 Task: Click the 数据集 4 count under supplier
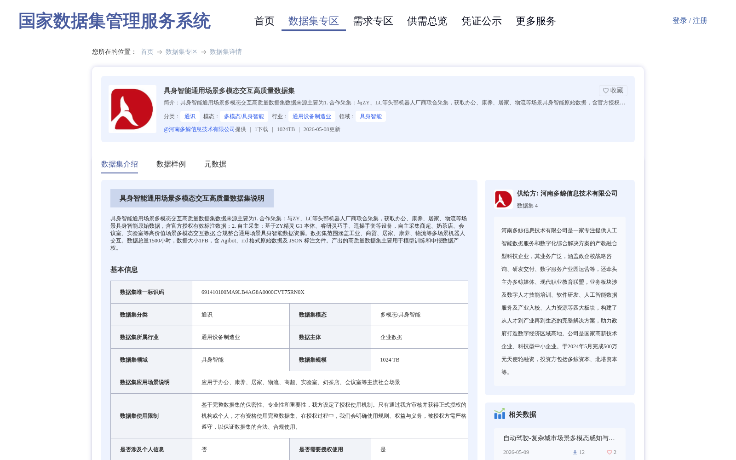pos(527,206)
